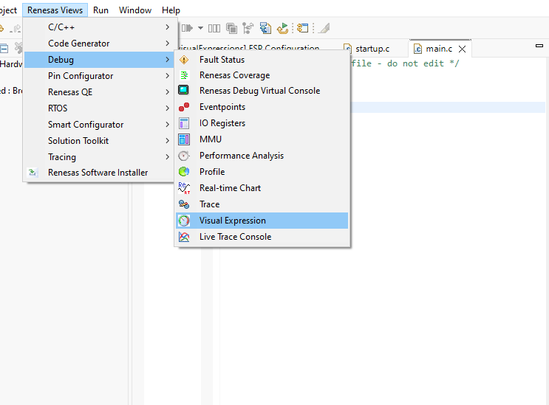Screen dimensions: 549x405
Task: Open the Help menu
Action: pyautogui.click(x=171, y=10)
